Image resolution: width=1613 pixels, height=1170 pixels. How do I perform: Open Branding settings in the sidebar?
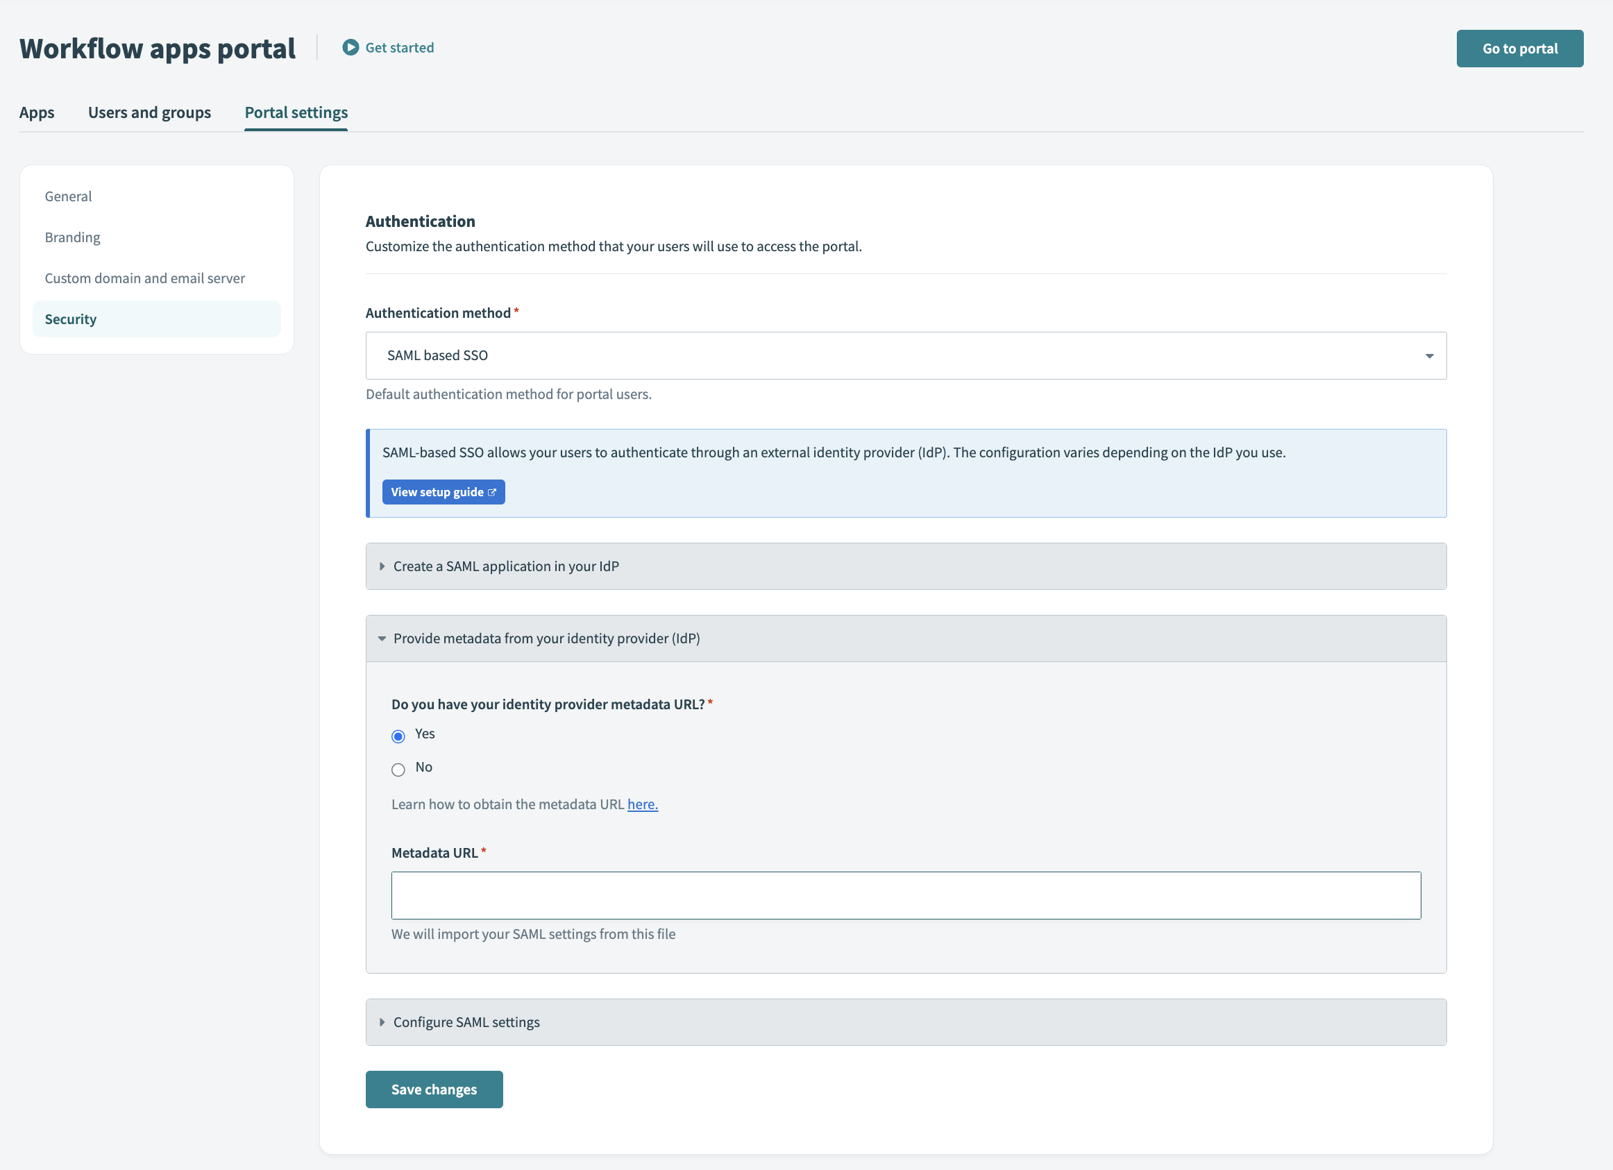point(71,237)
